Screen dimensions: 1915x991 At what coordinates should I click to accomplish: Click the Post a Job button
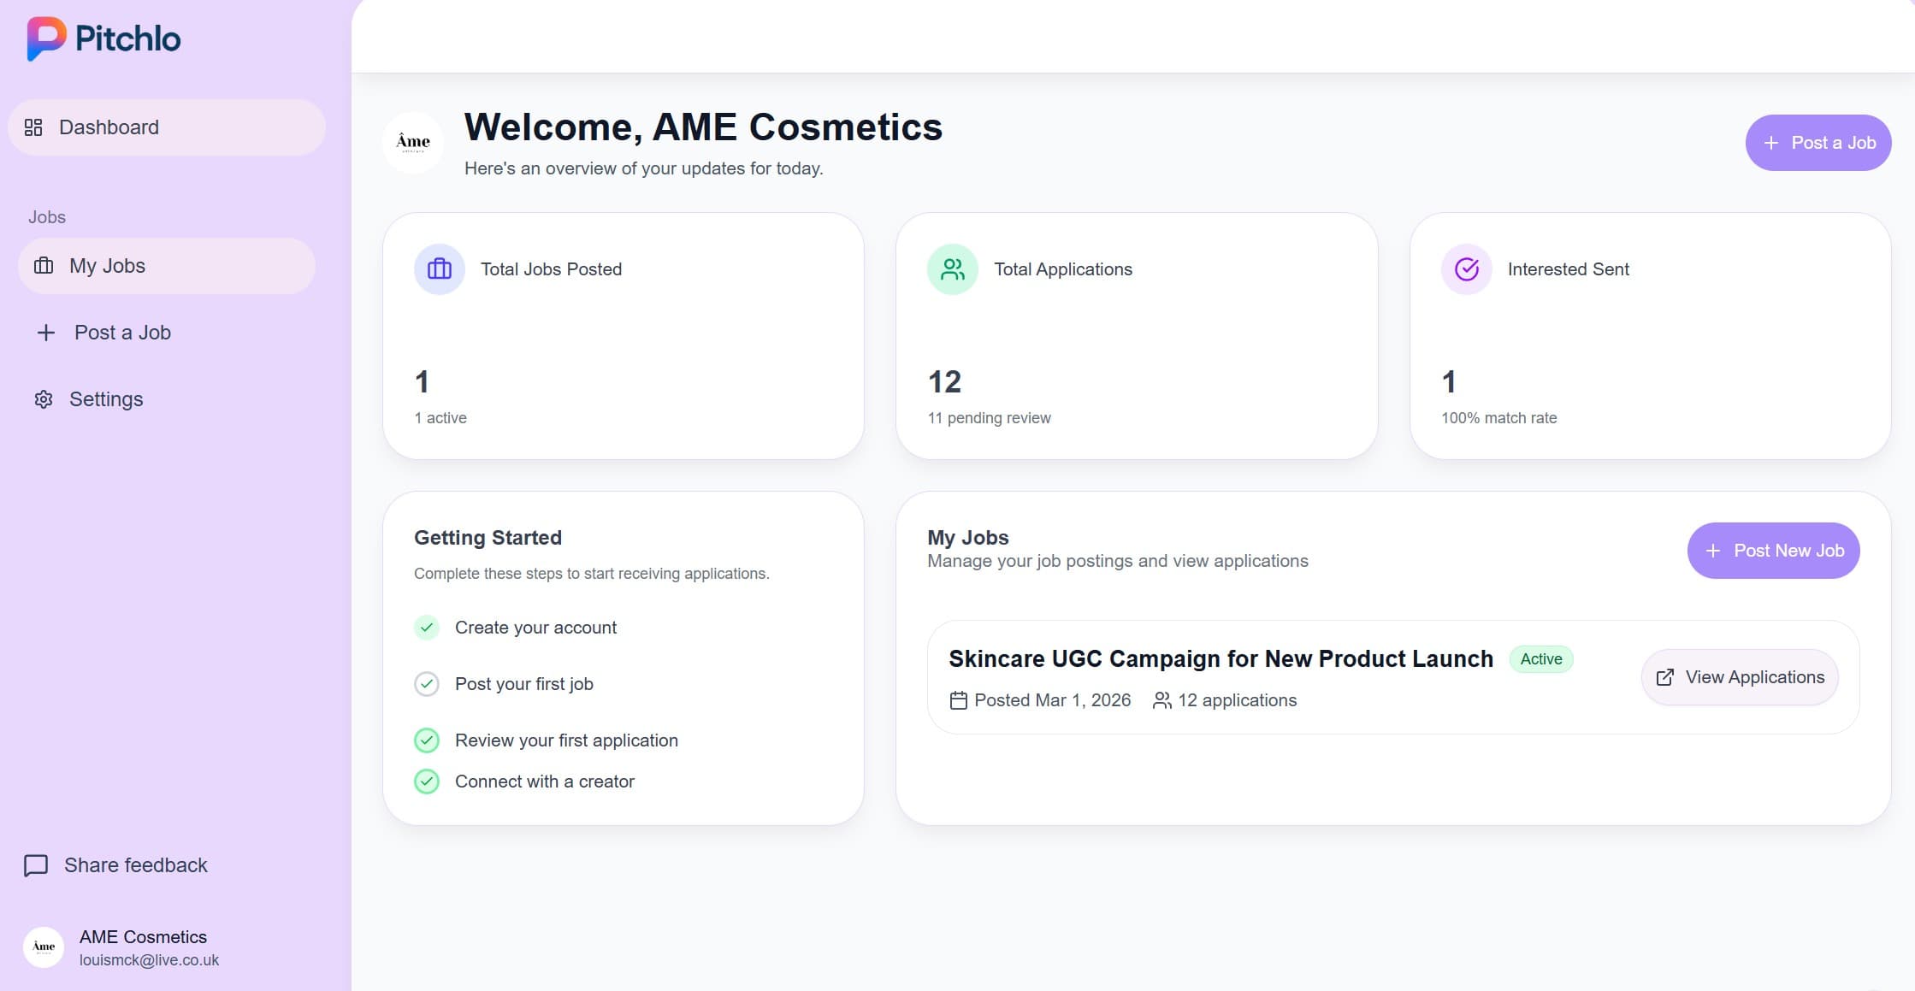pos(1818,143)
